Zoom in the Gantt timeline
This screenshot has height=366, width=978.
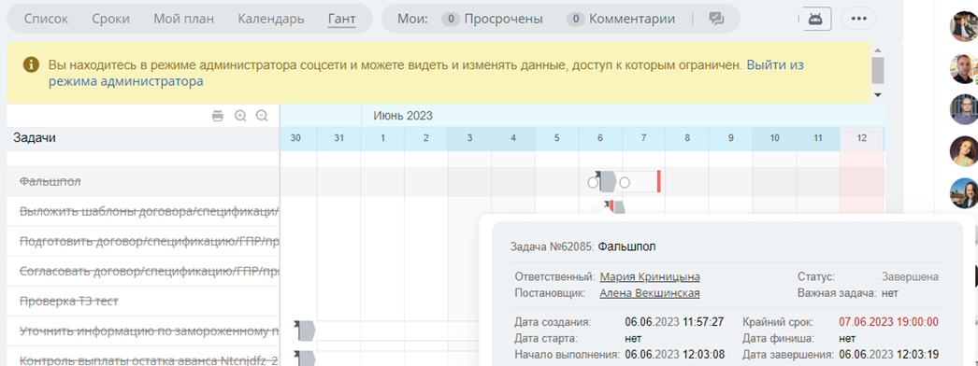(240, 116)
